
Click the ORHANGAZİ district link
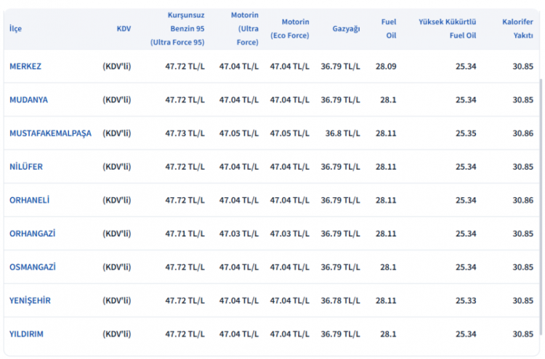tap(33, 234)
